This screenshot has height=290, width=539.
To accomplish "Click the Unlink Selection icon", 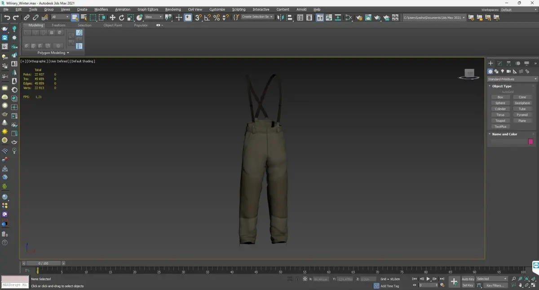I will (35, 18).
